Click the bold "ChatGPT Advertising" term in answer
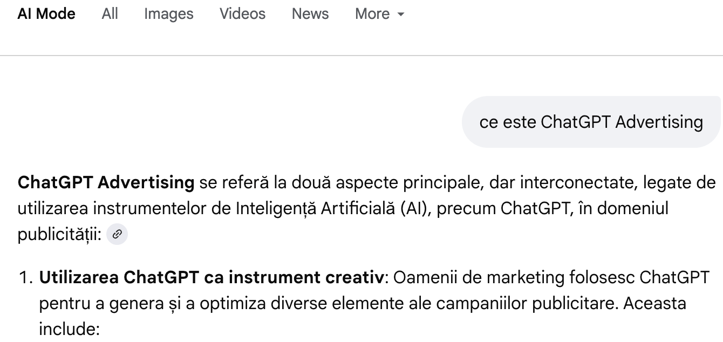 (x=106, y=183)
